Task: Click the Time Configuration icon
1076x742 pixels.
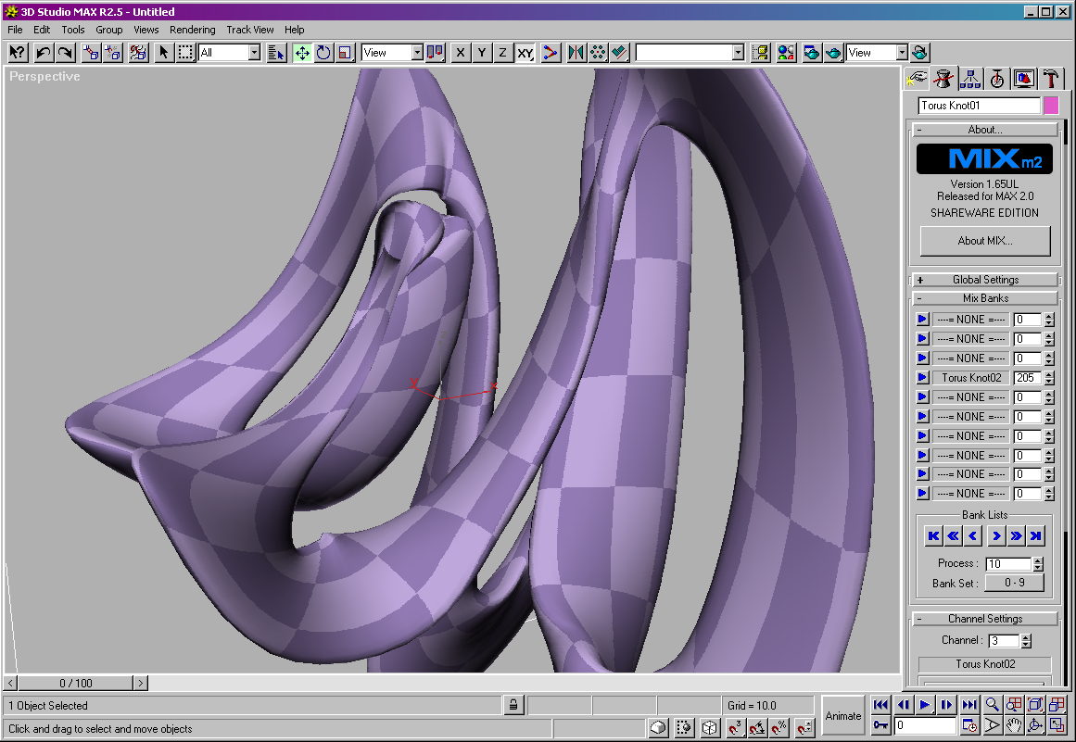Action: (x=969, y=724)
